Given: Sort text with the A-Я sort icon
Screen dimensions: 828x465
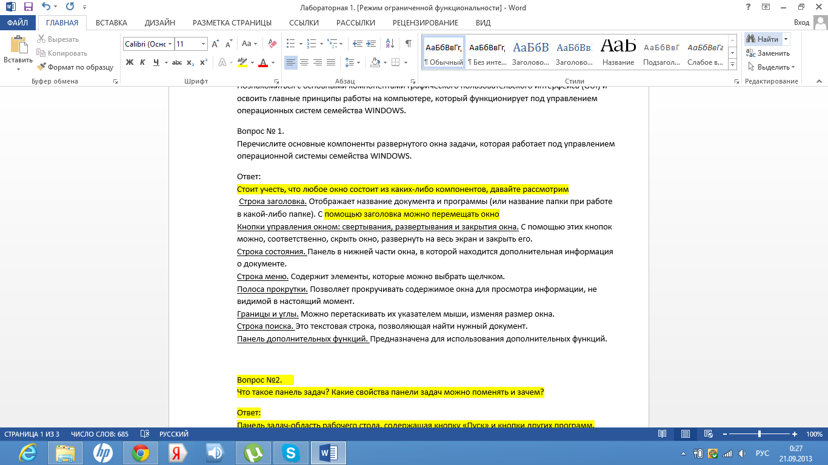Looking at the screenshot, I should 390,44.
